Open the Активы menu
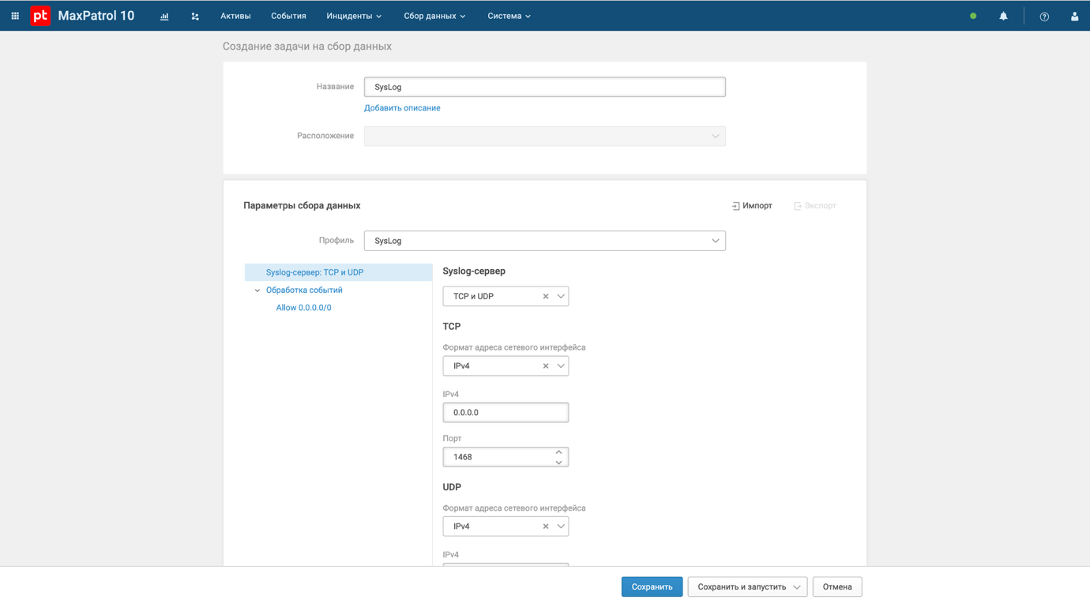Viewport: 1090px width, 607px height. click(235, 16)
